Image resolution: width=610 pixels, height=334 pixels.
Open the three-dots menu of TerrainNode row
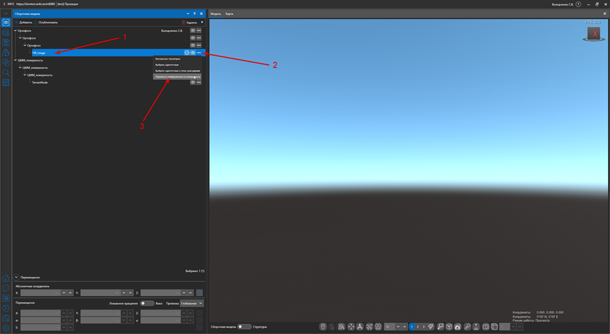tap(199, 83)
